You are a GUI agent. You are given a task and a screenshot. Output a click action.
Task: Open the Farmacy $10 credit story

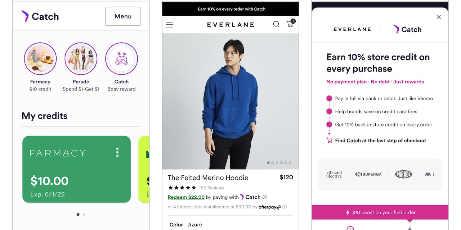click(40, 59)
